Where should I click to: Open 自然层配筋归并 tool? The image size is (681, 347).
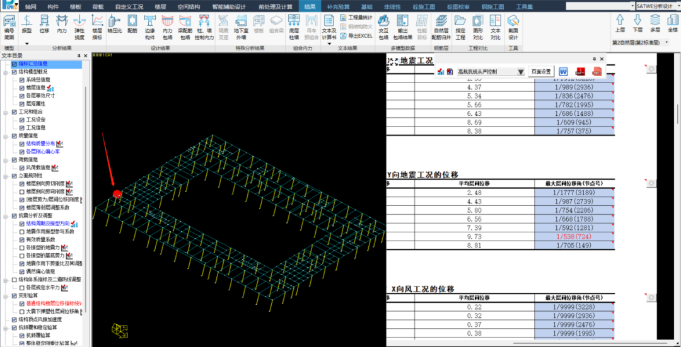click(441, 27)
